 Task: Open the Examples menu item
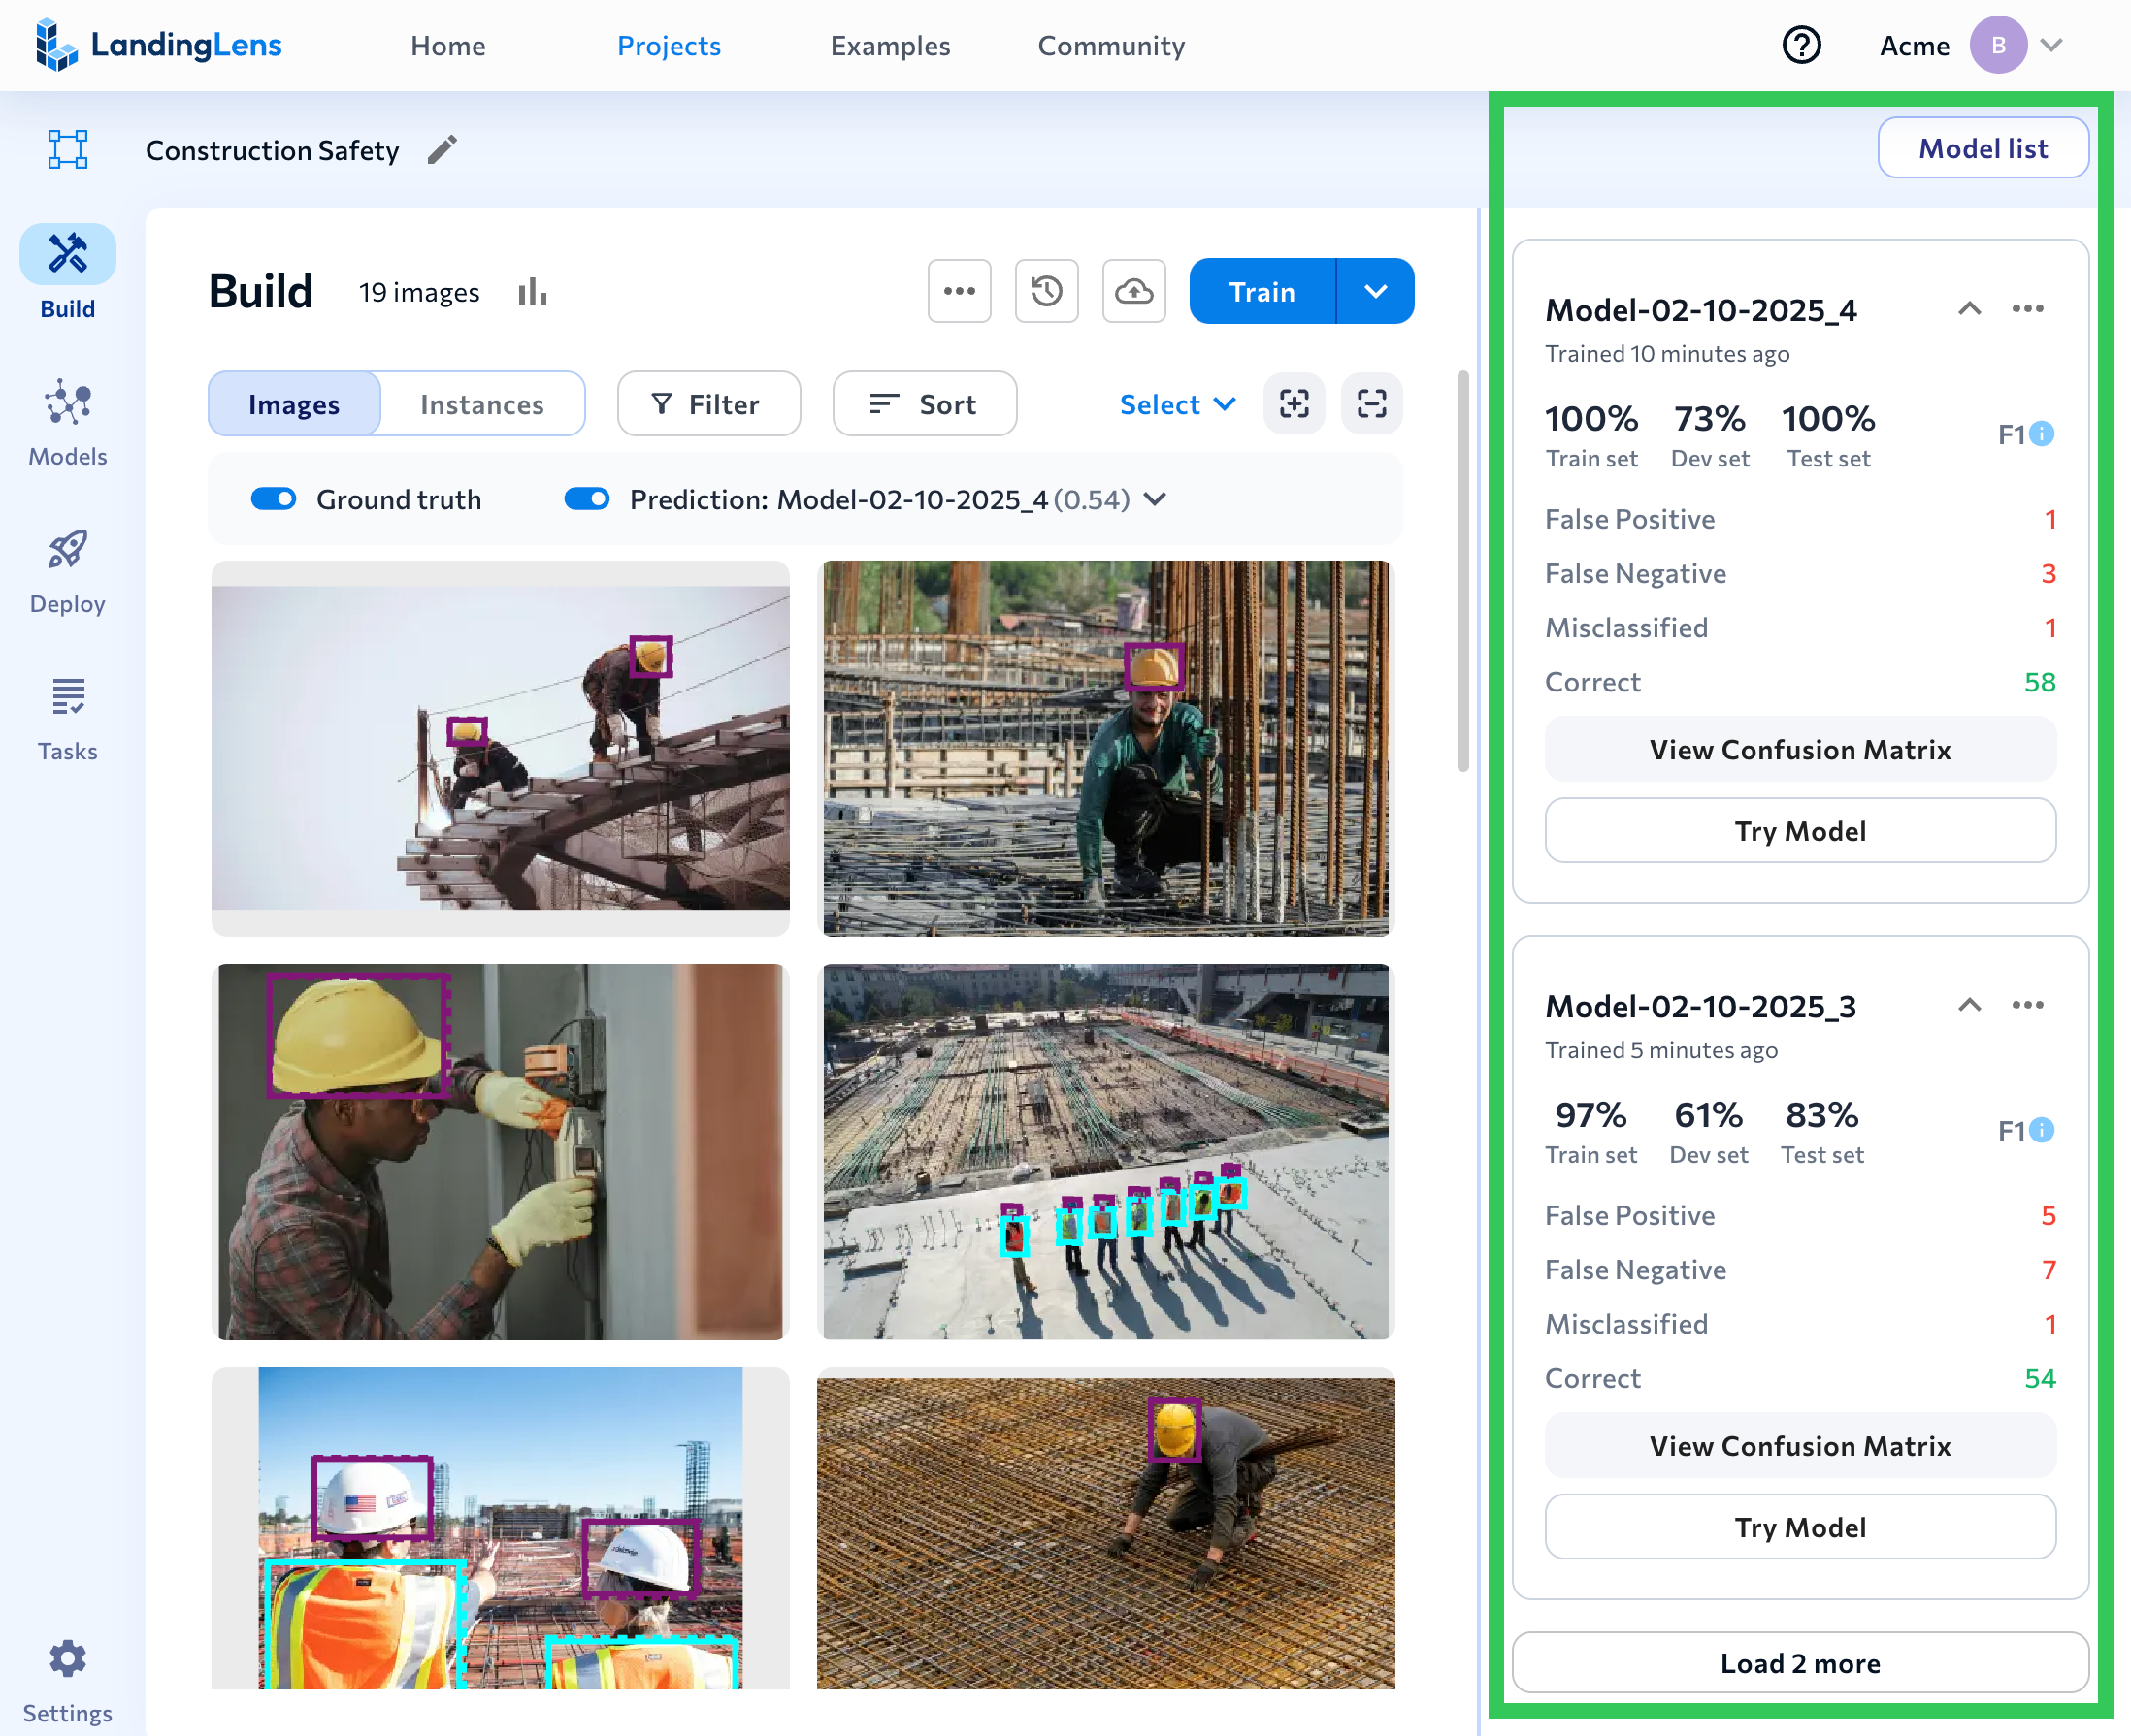(x=890, y=46)
